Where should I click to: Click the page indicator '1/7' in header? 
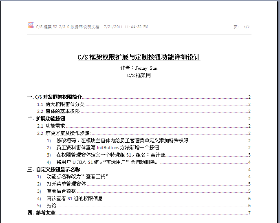pyautogui.click(x=246, y=27)
